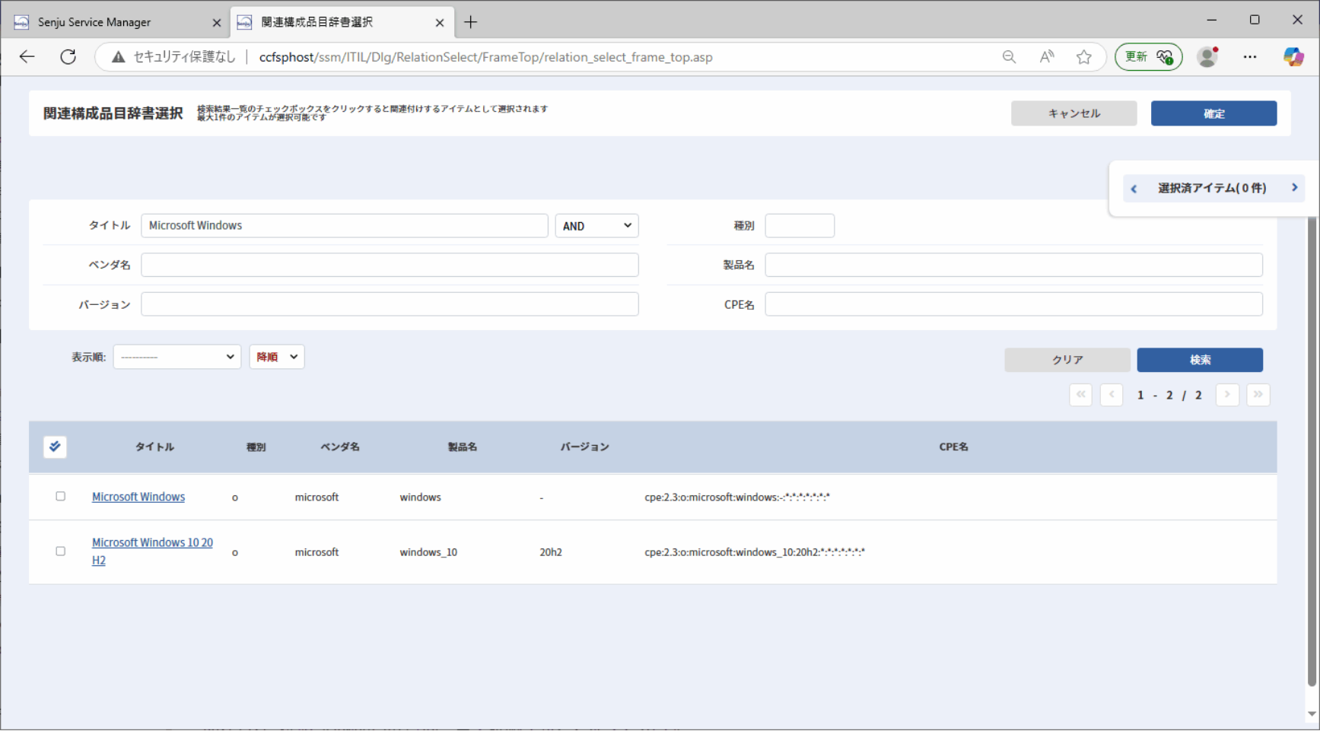This screenshot has width=1320, height=731.
Task: Open zoom magnifier in address bar
Action: (x=1009, y=57)
